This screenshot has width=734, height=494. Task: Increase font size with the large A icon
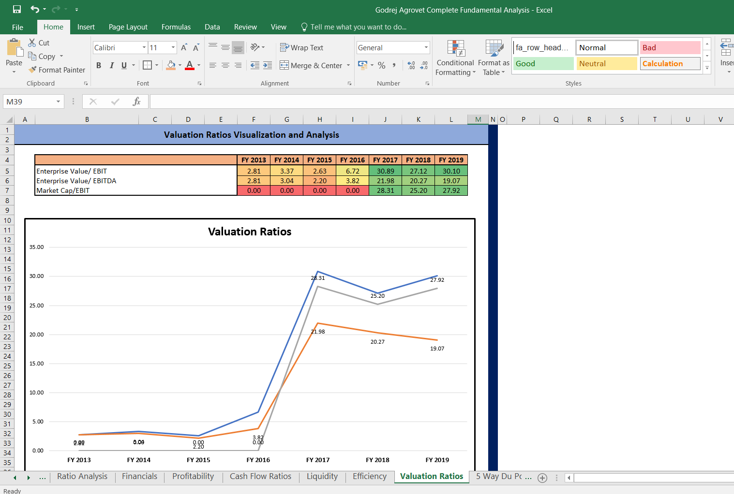tap(184, 47)
